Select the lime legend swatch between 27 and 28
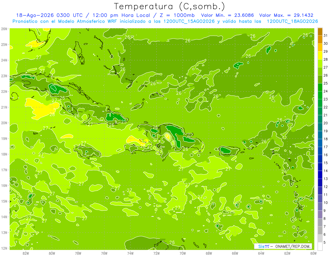The width and height of the screenshot is (333, 257). tap(320, 63)
